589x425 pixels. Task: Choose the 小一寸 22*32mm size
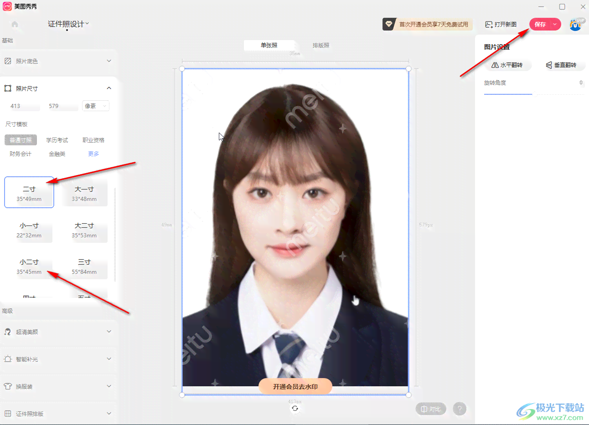click(29, 230)
